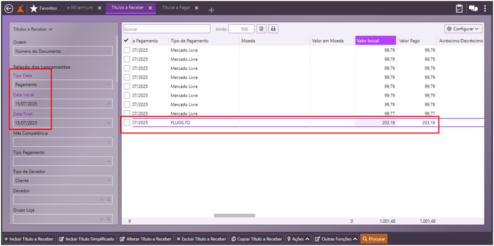The image size is (494, 246).
Task: Toggle the select-all checkmark in table header
Action: [x=126, y=40]
